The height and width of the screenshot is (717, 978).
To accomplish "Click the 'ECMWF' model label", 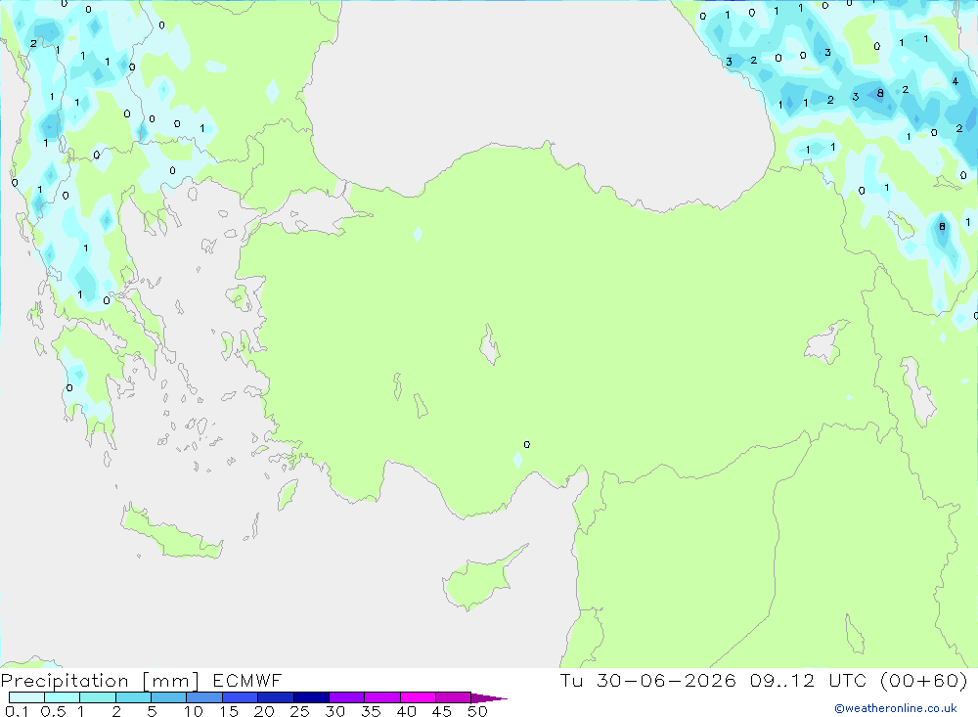I will pyautogui.click(x=247, y=680).
